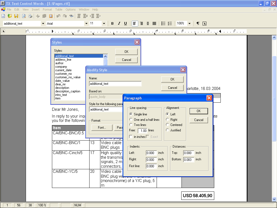Apply a bulleted list from the toolbar

[163, 24]
